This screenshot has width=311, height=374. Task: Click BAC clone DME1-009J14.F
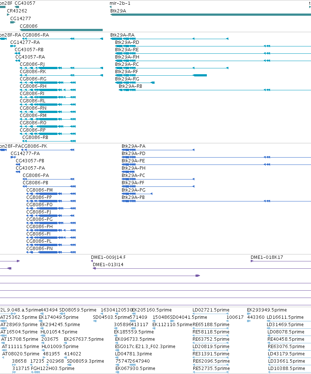[x=108, y=257]
